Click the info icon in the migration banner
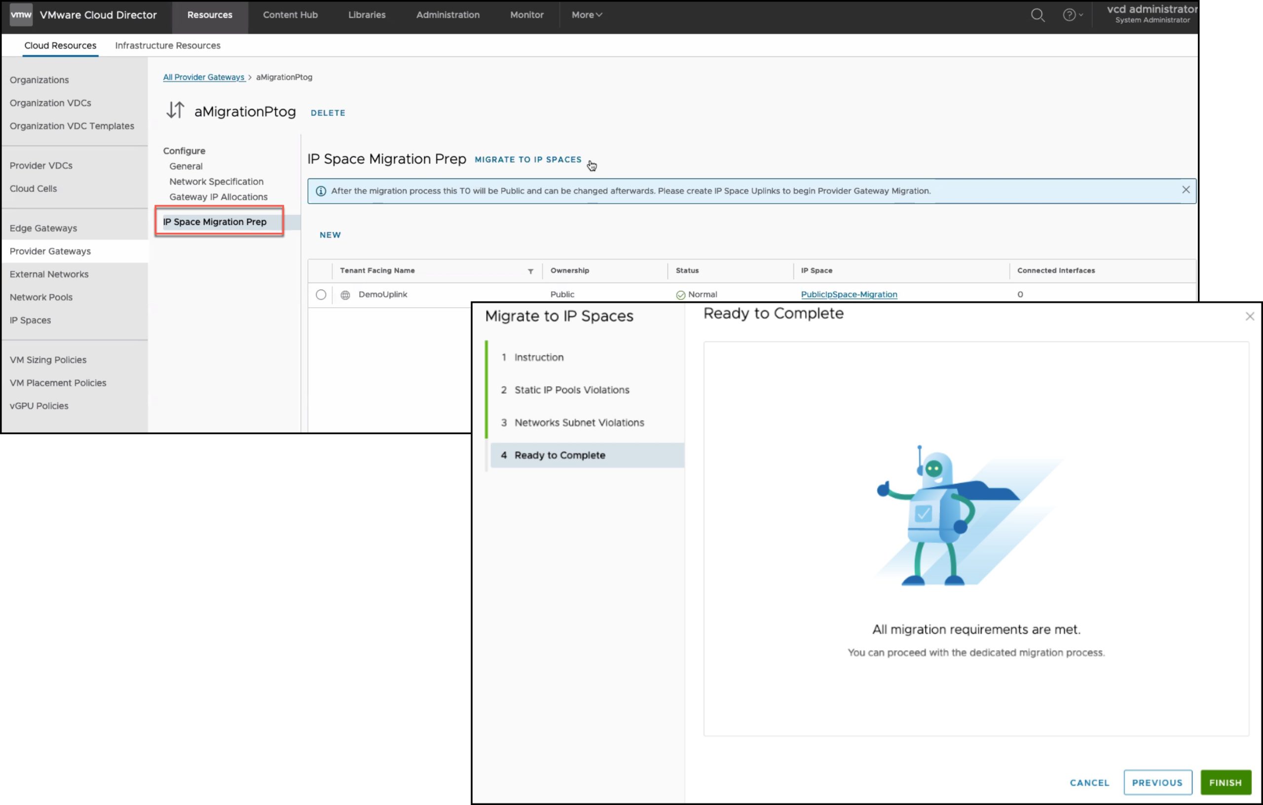The width and height of the screenshot is (1263, 805). coord(321,191)
